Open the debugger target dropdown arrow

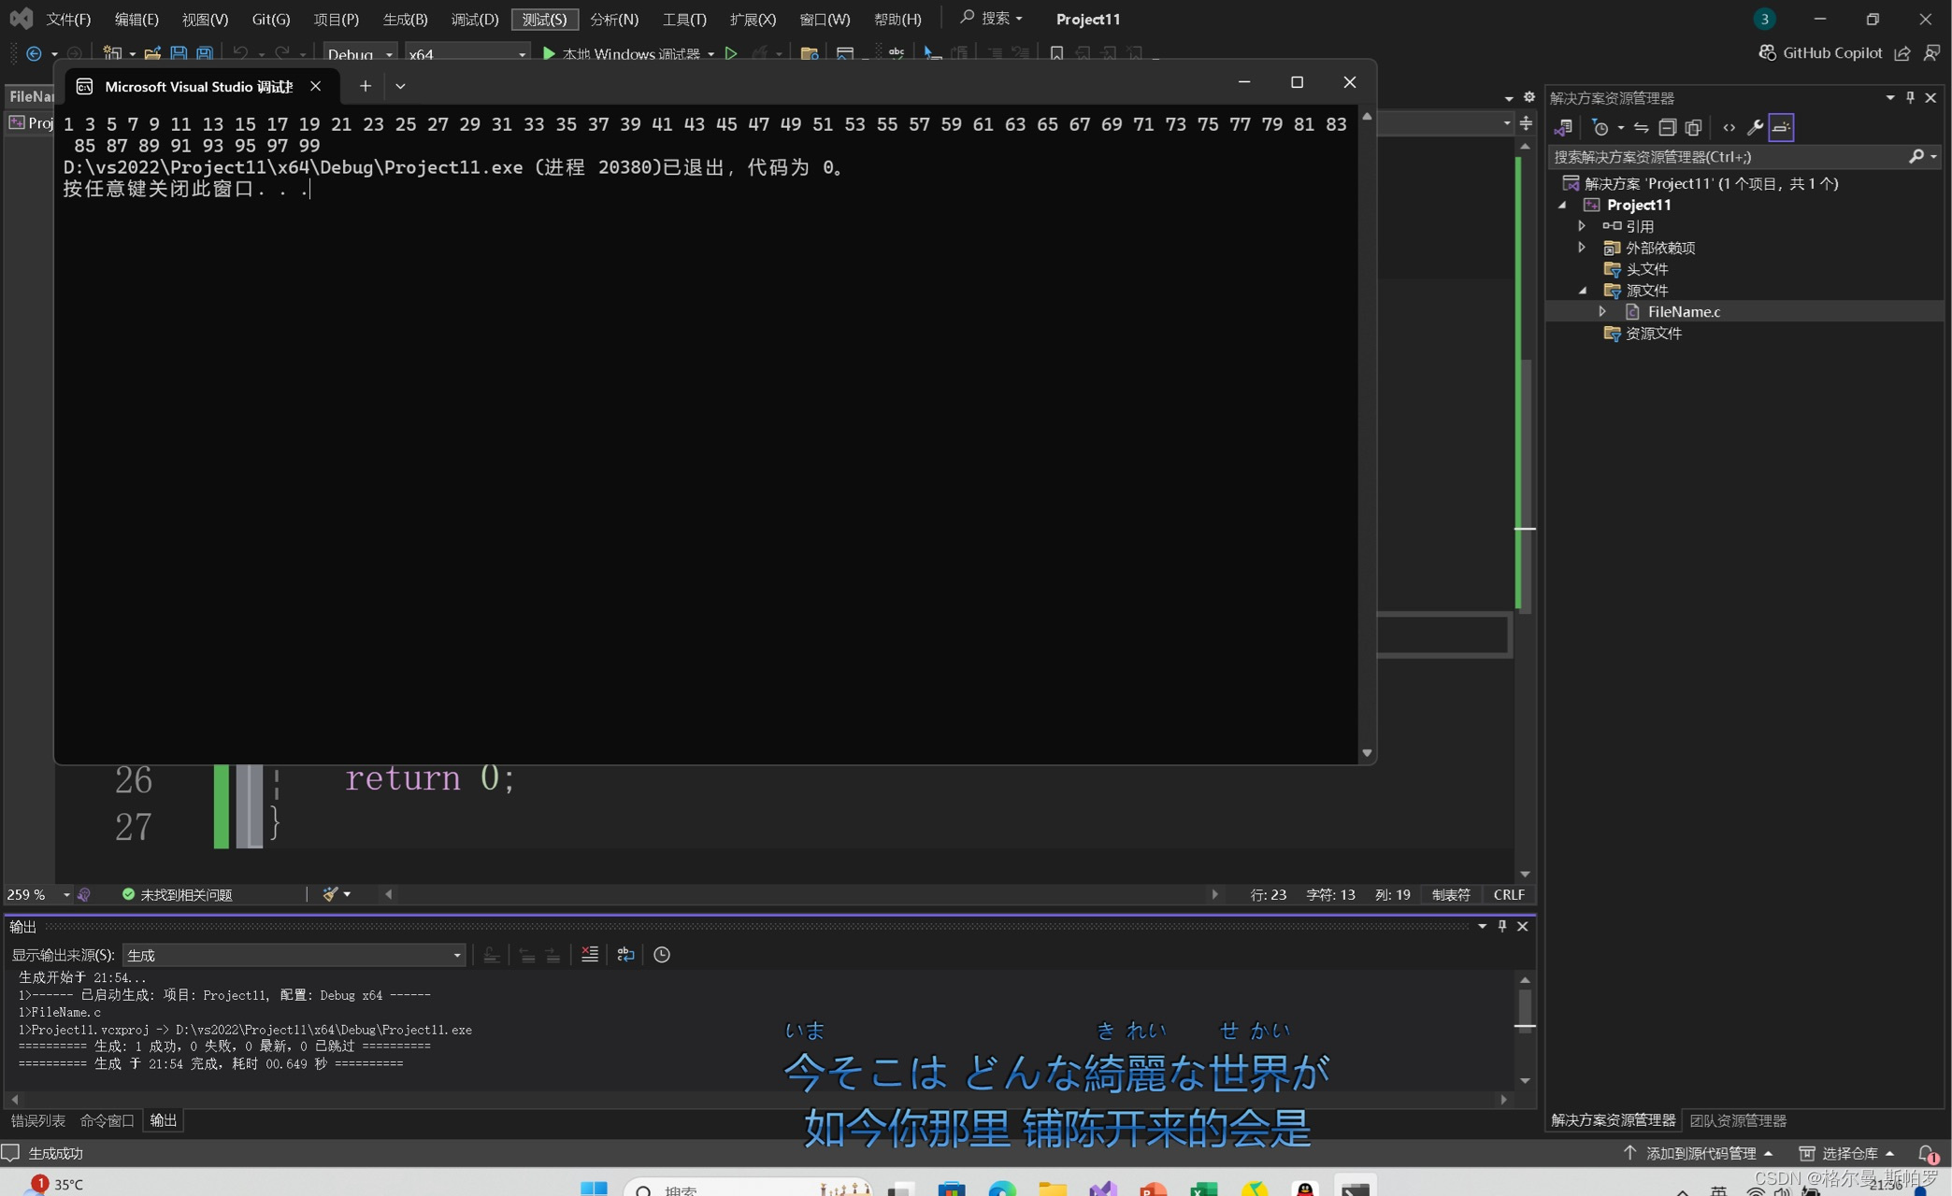(711, 54)
